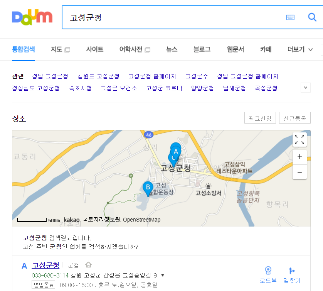Click related search 양양군청
323x291 pixels.
[202, 88]
